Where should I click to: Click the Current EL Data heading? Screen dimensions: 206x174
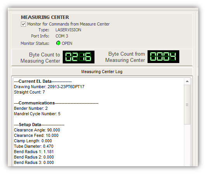tap(43, 81)
